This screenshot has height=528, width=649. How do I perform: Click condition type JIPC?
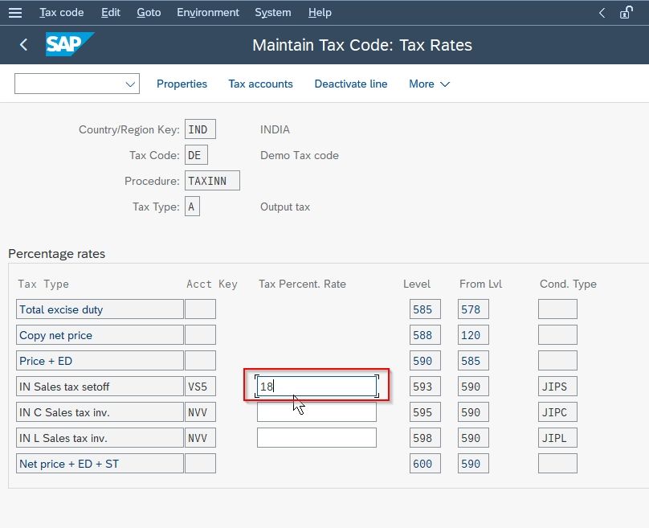pyautogui.click(x=557, y=412)
